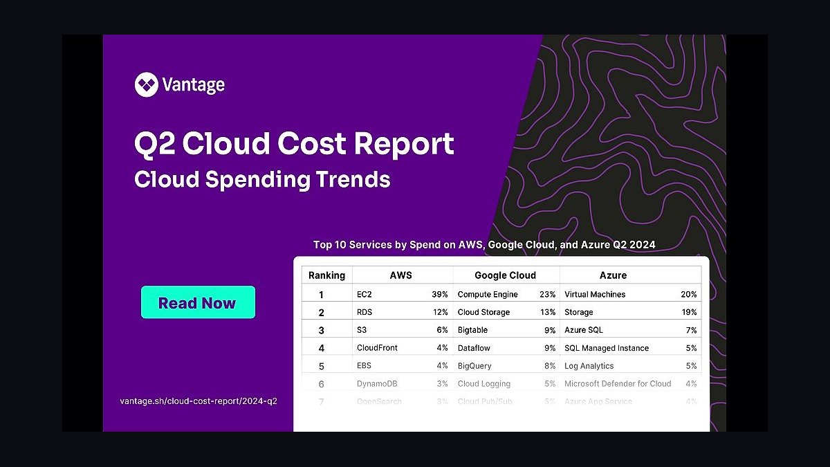Click the Vantage brand name text
Image resolution: width=830 pixels, height=467 pixels.
193,85
